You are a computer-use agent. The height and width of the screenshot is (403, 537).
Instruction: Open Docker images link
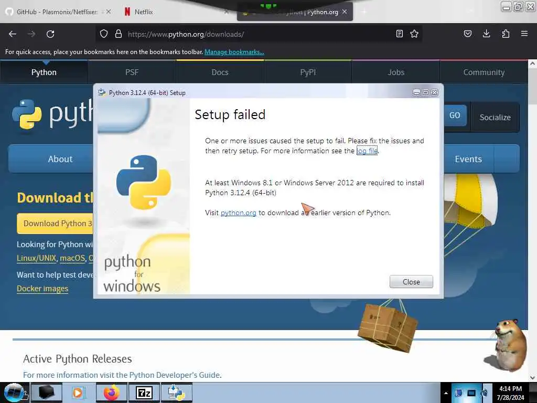click(x=42, y=289)
